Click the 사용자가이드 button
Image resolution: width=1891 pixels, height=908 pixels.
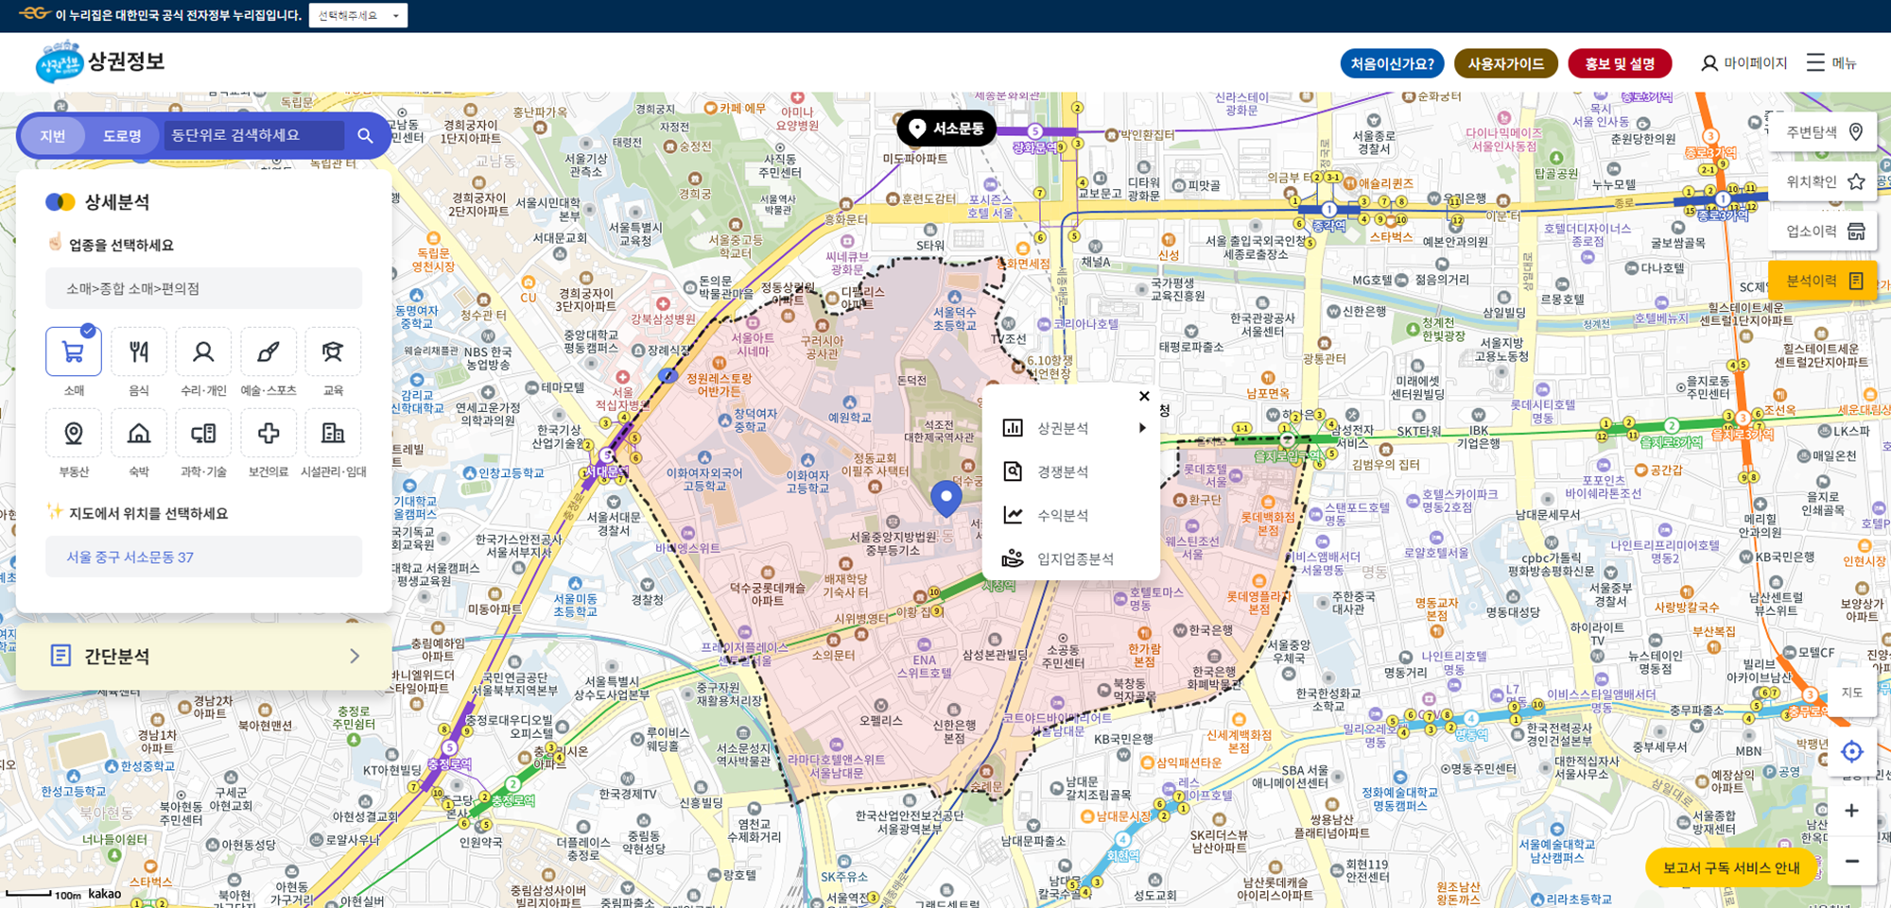(1505, 63)
